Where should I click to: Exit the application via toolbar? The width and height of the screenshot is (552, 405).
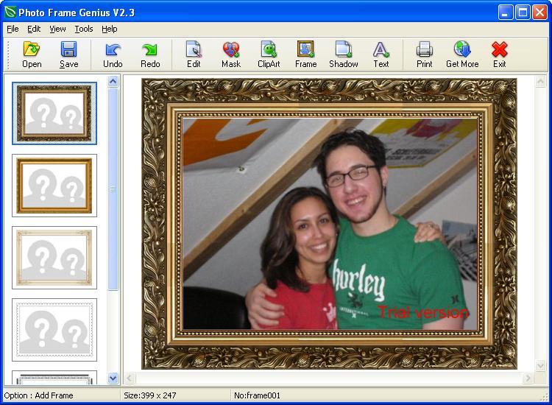(x=499, y=54)
